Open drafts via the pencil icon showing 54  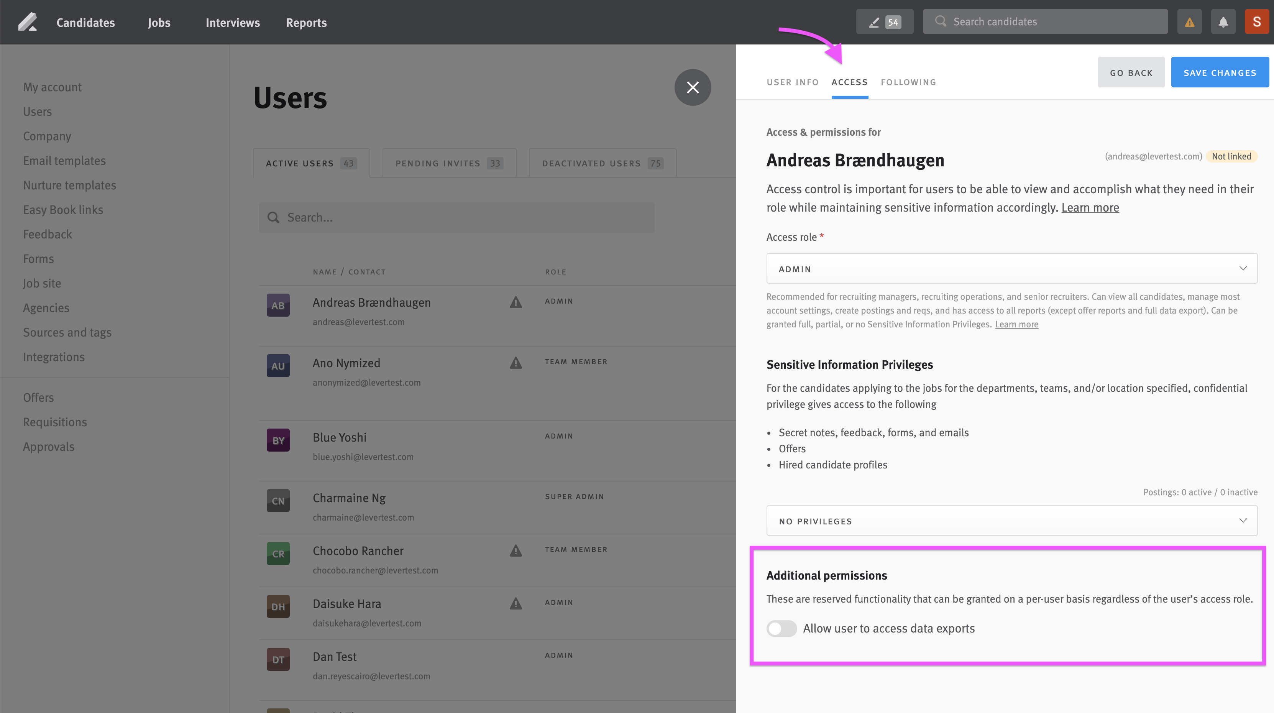(x=885, y=21)
